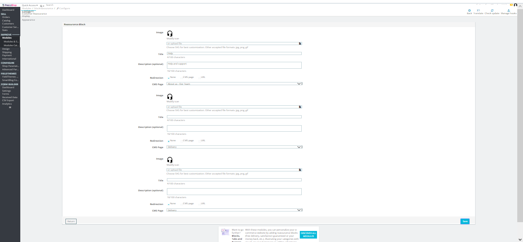Open Payment in the sidebar

7,55
